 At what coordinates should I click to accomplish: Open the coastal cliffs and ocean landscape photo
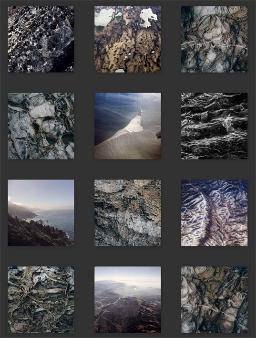point(41,213)
